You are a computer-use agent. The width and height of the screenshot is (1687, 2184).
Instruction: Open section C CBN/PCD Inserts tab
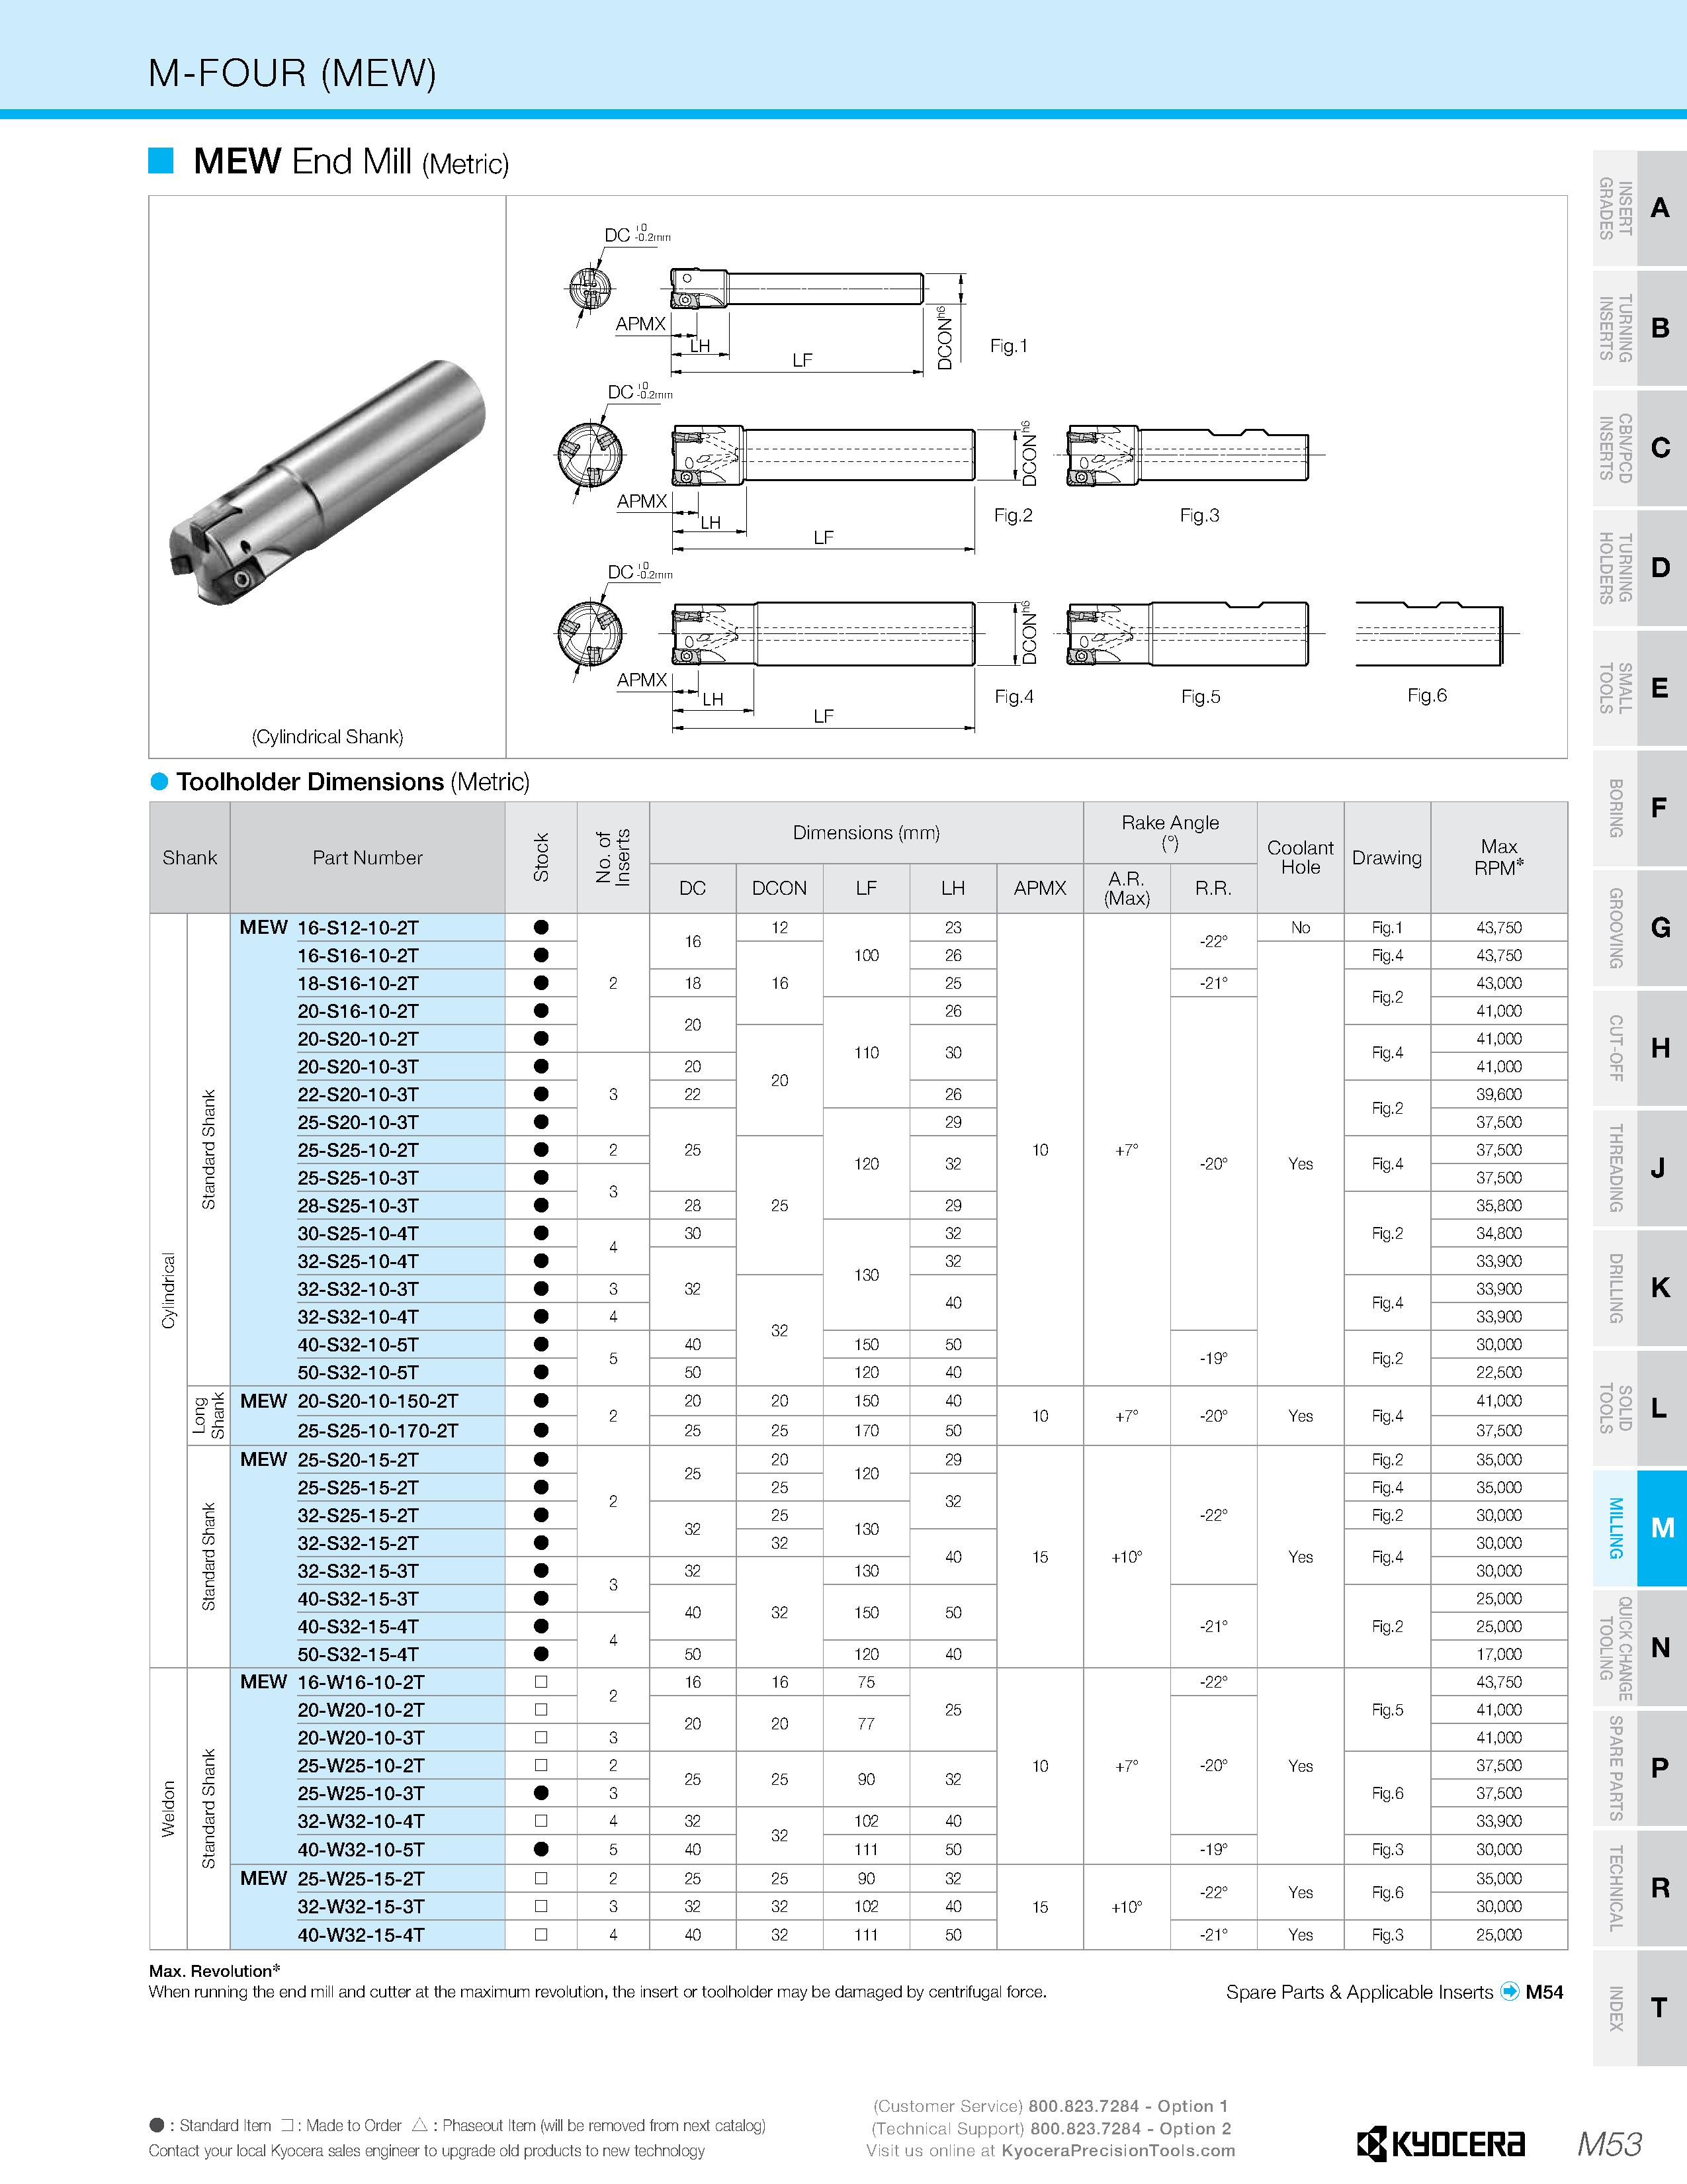1639,448
